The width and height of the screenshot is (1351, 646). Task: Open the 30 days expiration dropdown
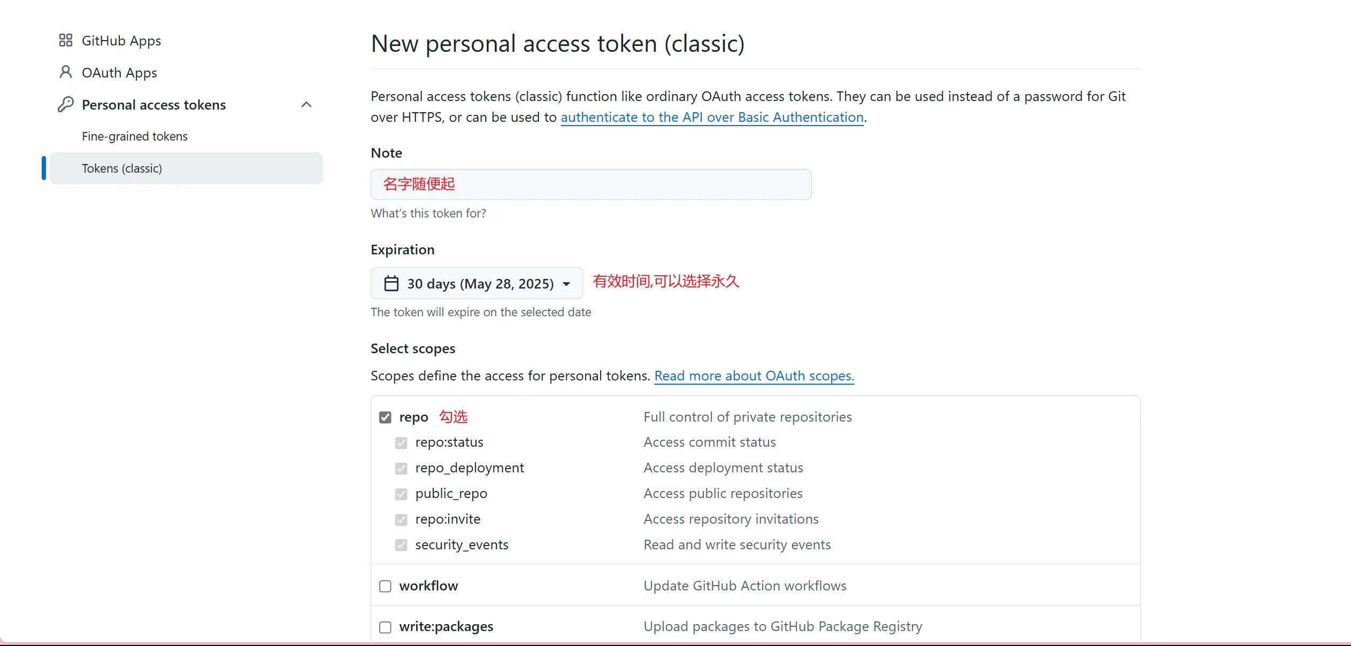(x=476, y=283)
